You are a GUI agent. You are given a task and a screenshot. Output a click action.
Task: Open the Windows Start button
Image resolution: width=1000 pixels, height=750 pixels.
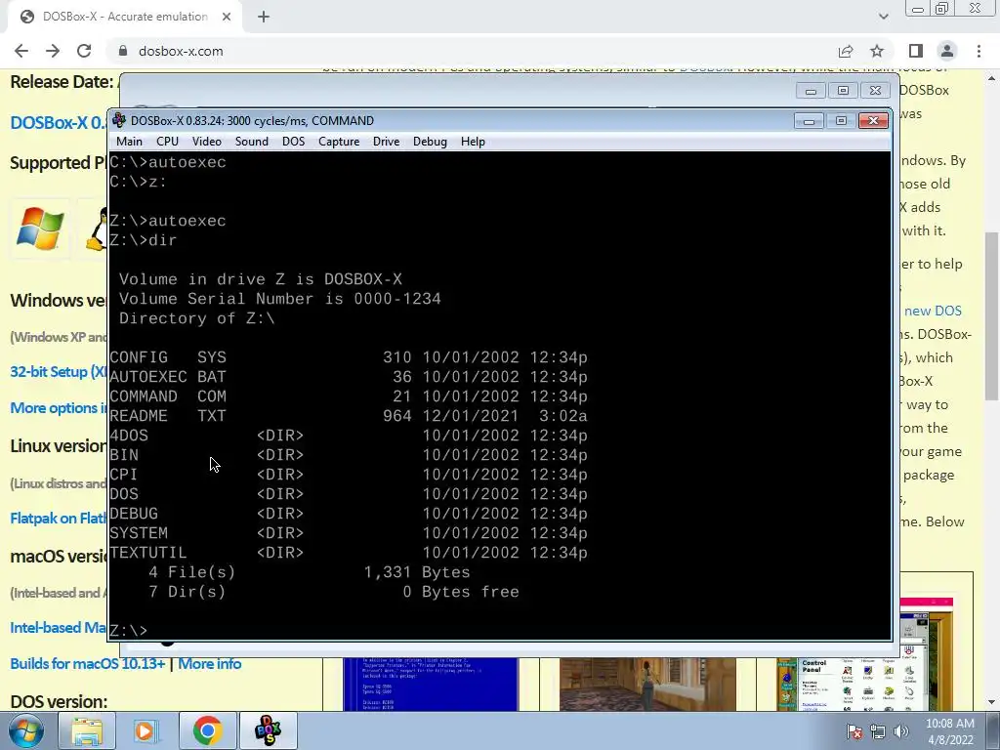coord(26,730)
